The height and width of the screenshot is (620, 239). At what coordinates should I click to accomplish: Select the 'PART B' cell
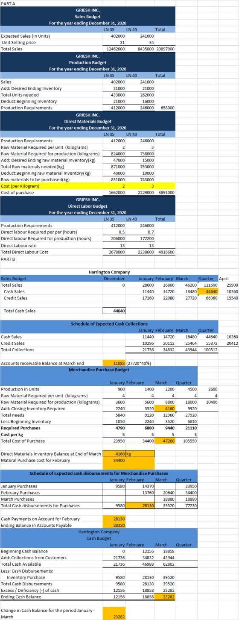click(8, 259)
